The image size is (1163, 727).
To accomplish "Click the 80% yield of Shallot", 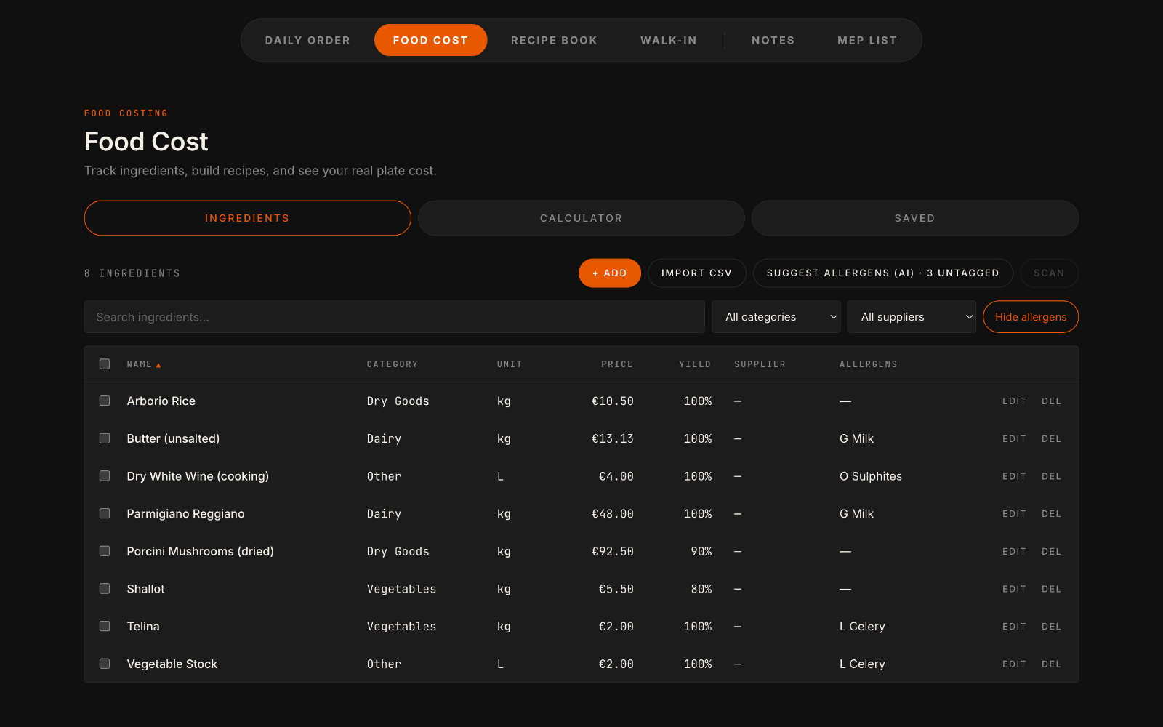I will [701, 589].
